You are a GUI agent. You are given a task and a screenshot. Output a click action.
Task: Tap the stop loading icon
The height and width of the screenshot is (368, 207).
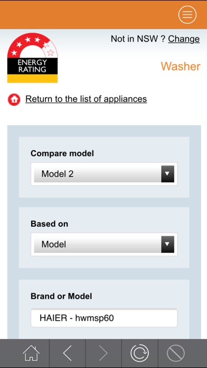point(176,353)
